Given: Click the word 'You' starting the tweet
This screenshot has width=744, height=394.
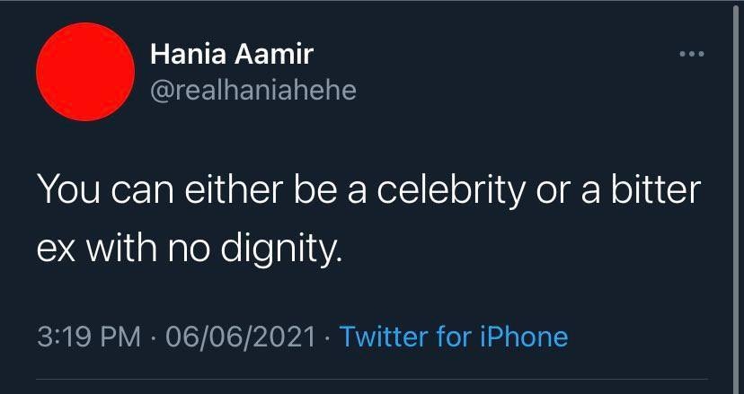Looking at the screenshot, I should coord(68,189).
